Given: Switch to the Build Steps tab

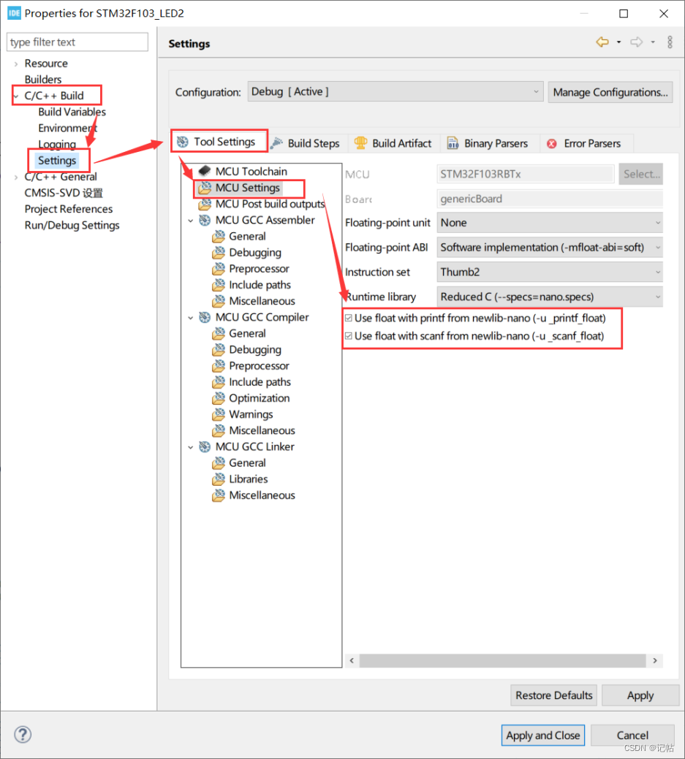Looking at the screenshot, I should pos(307,143).
